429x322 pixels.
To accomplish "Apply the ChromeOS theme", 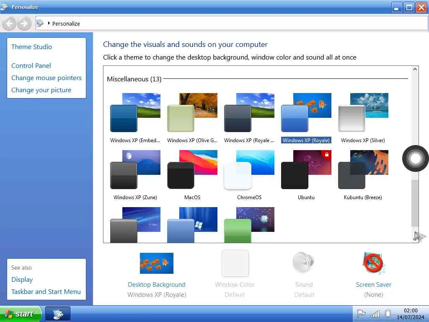I will tap(249, 169).
